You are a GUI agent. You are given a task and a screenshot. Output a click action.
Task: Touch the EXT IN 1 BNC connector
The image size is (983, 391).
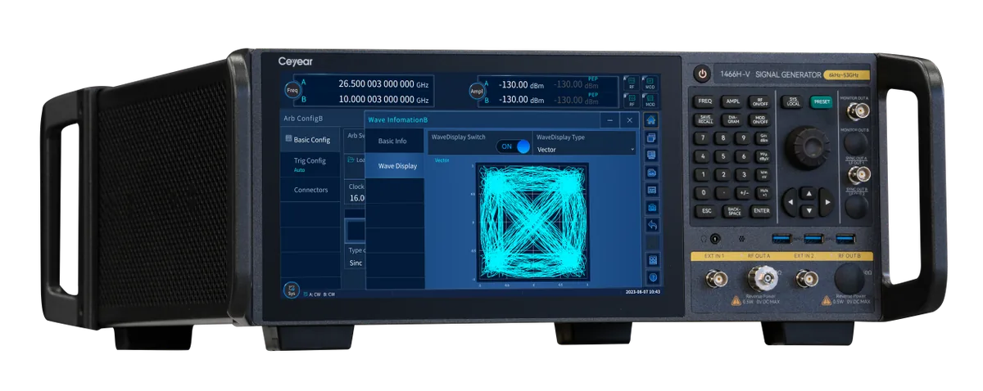(x=717, y=279)
